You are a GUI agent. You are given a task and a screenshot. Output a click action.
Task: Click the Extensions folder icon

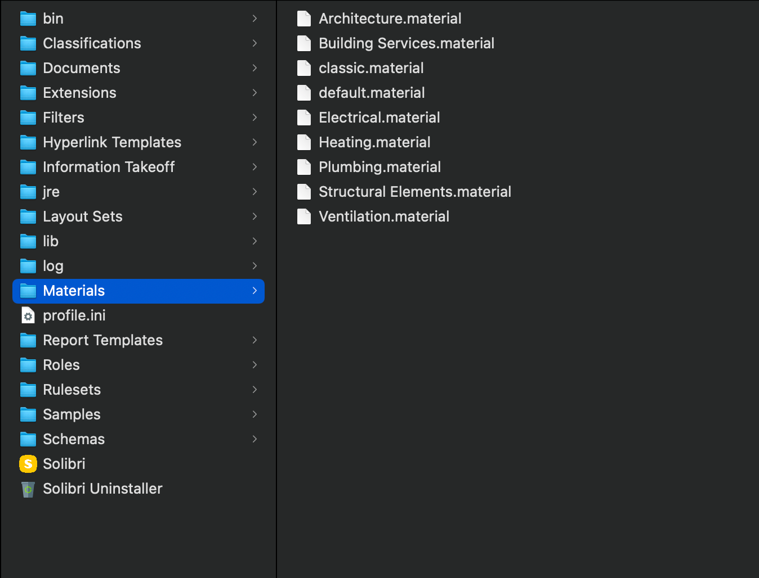[x=28, y=93]
